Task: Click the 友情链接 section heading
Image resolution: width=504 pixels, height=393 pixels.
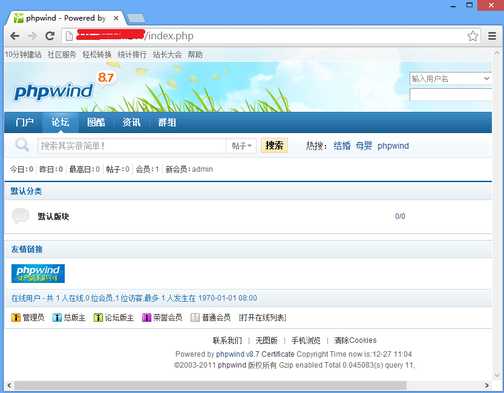Action: pyautogui.click(x=27, y=249)
